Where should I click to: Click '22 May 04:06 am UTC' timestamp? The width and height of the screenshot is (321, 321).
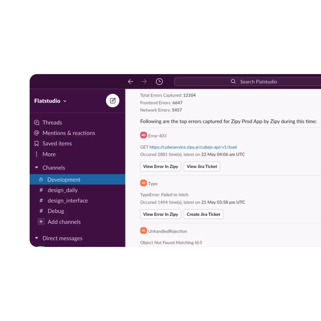pyautogui.click(x=223, y=154)
